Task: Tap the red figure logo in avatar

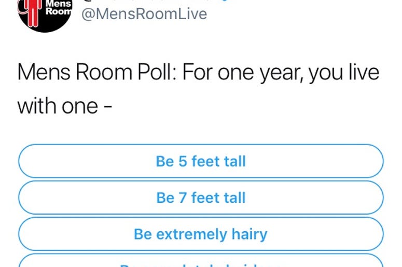Action: click(x=33, y=13)
